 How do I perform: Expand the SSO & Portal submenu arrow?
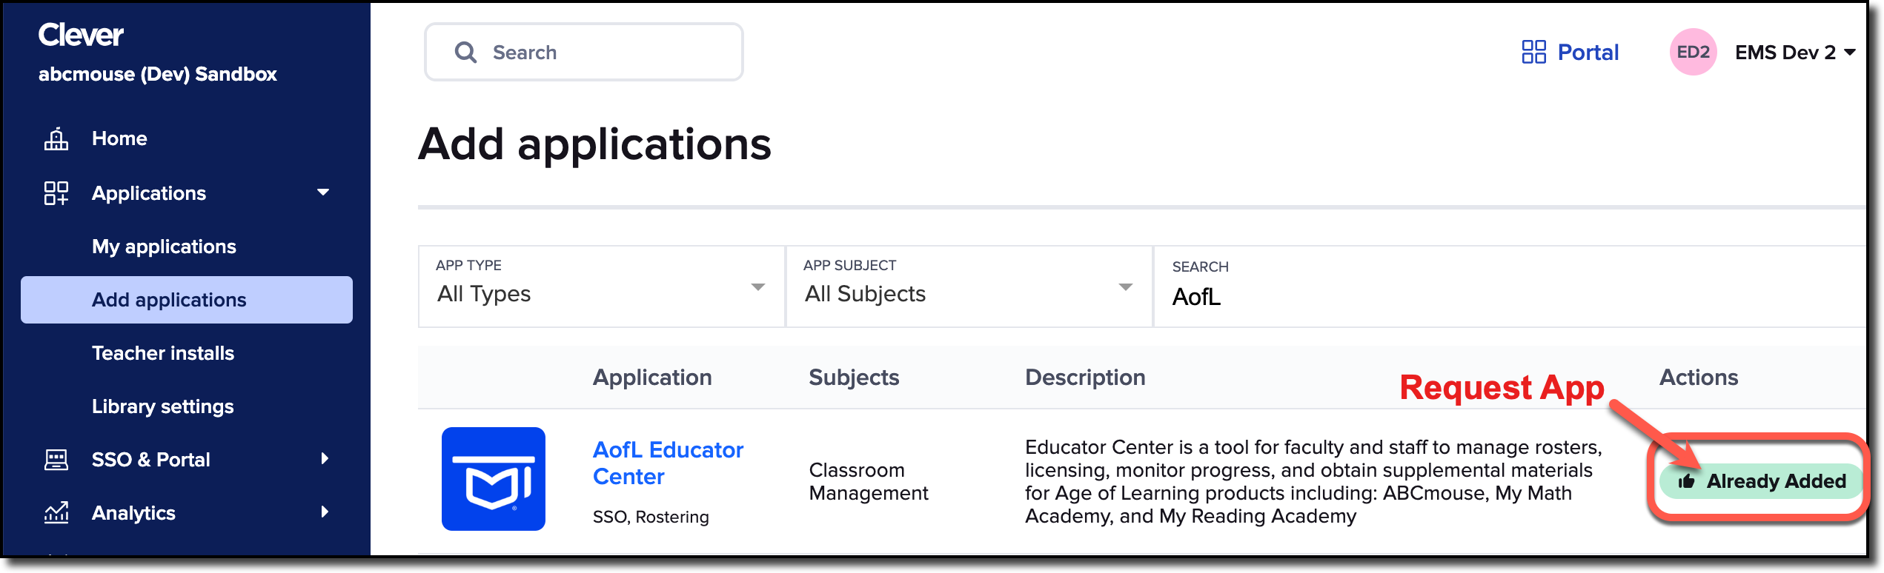coord(325,459)
